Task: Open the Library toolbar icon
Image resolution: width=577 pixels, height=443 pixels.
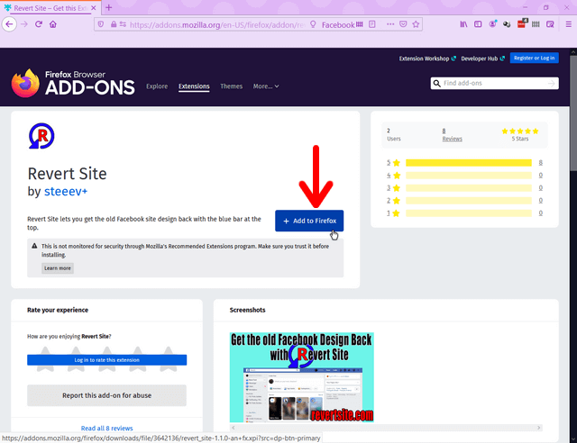Action: (463, 24)
